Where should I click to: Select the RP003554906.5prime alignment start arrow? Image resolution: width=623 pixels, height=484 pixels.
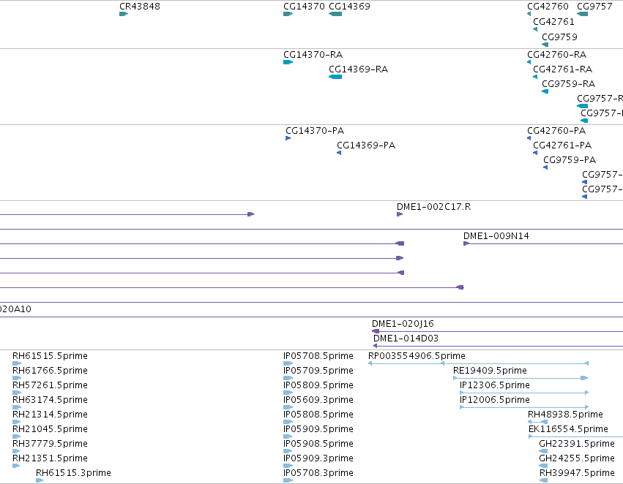pos(370,363)
